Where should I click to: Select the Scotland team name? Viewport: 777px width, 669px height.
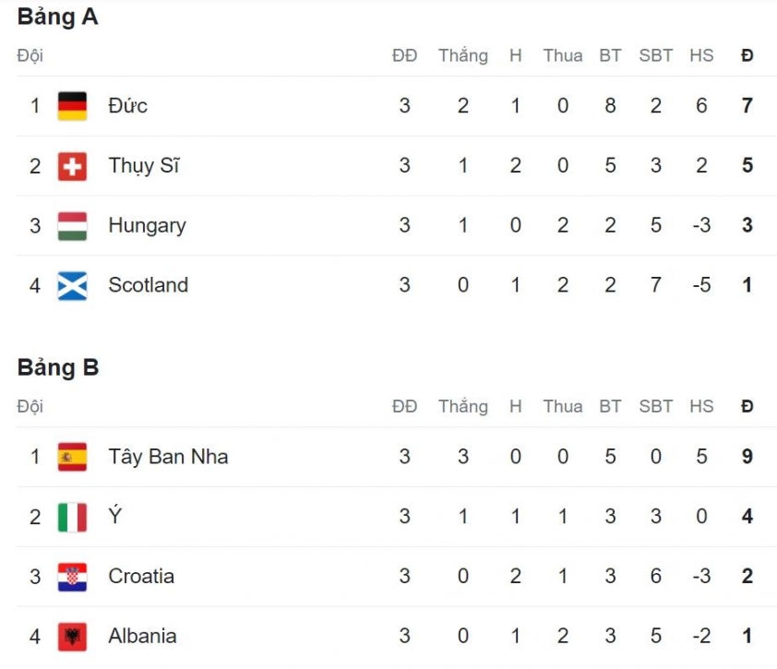(149, 285)
